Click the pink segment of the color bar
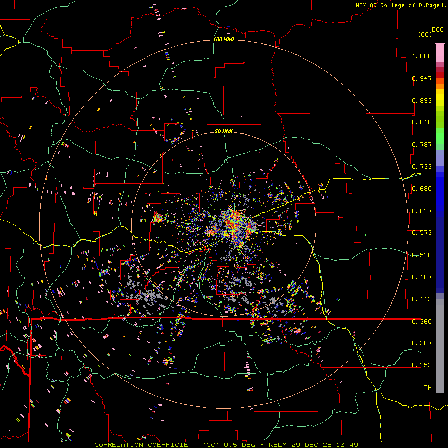Viewport: 448px width, 448px height. click(440, 53)
